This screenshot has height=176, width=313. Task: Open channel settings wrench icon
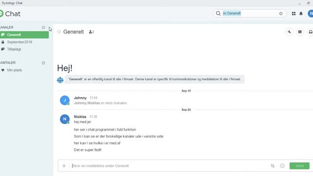coord(289,32)
